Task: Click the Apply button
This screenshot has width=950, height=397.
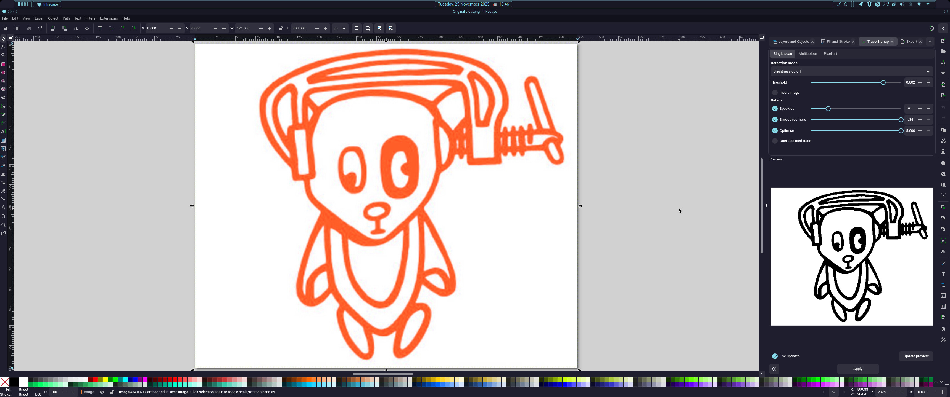Action: (x=857, y=369)
